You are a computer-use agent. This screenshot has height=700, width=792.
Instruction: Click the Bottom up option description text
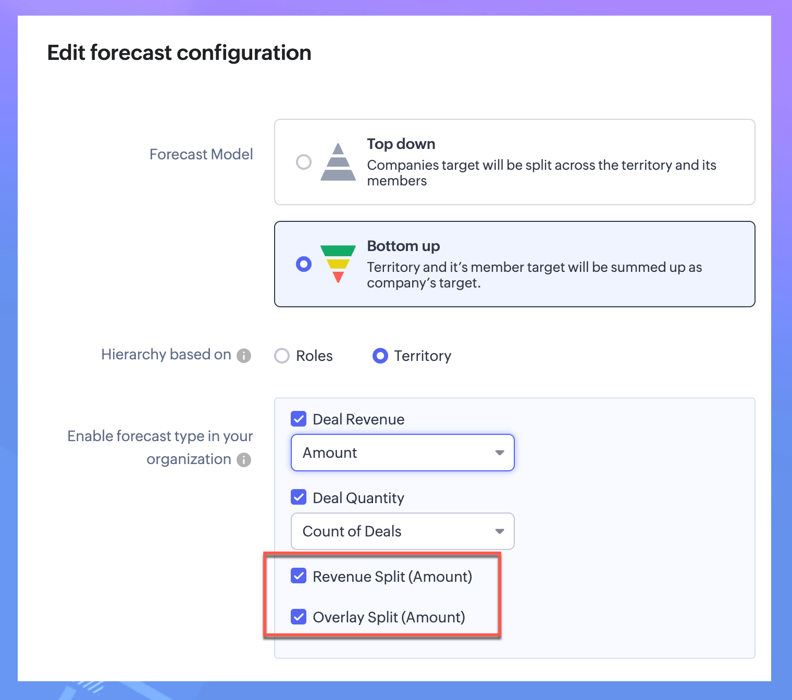click(534, 275)
